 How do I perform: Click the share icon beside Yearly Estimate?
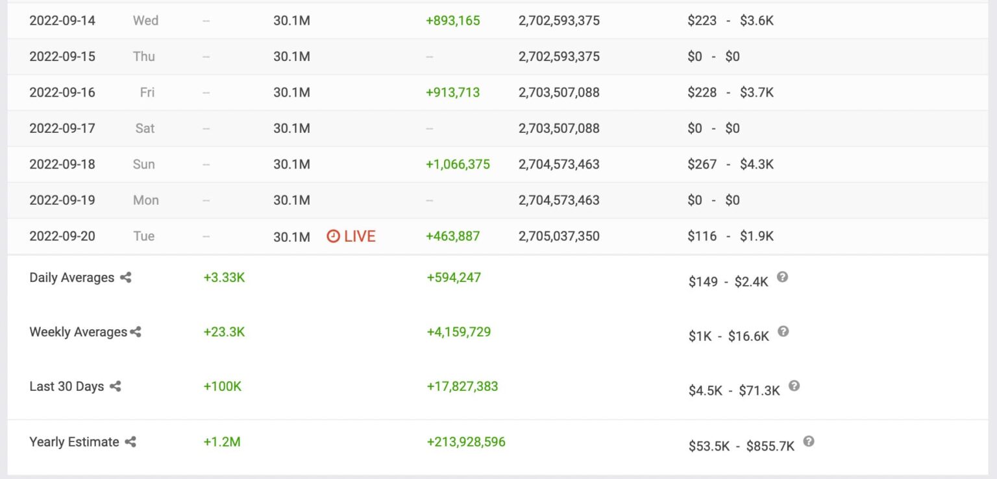[x=130, y=442]
